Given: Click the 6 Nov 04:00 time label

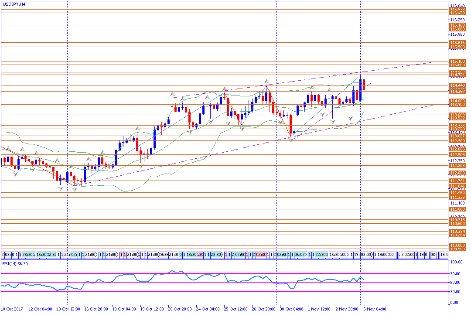Looking at the screenshot, I should pyautogui.click(x=375, y=309).
